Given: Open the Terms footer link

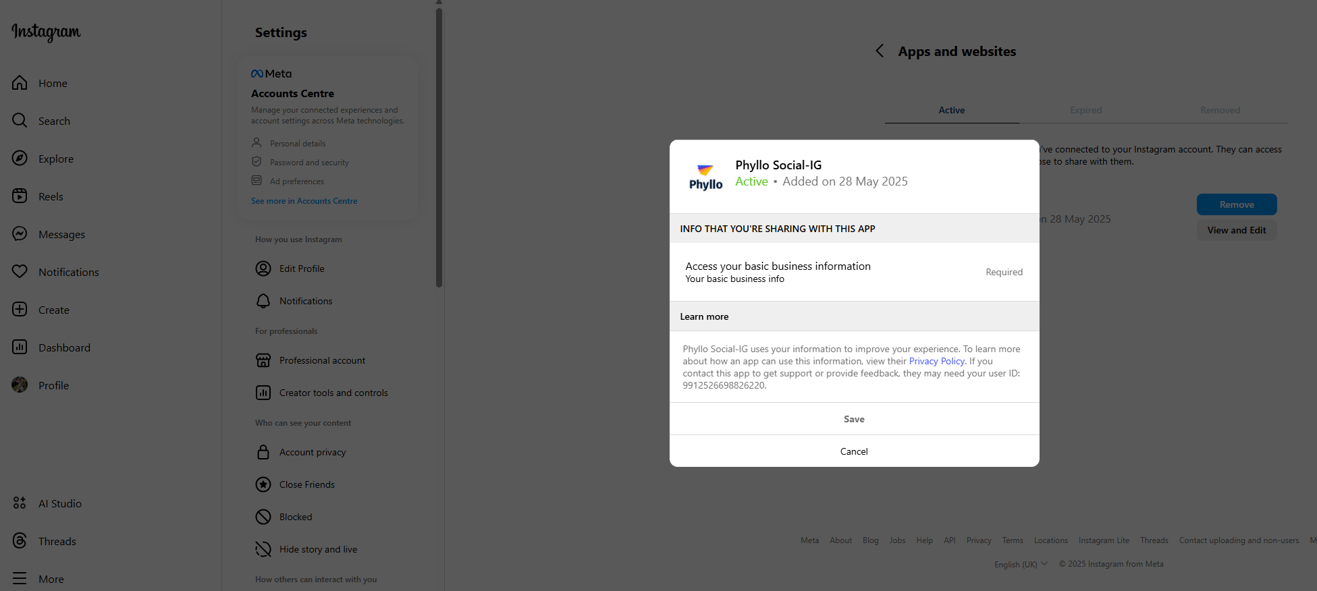Looking at the screenshot, I should (x=1012, y=540).
